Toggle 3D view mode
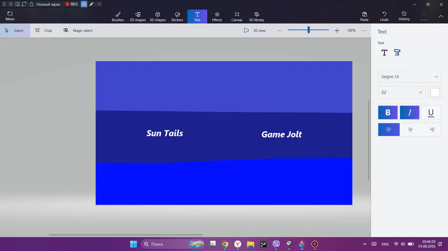 click(255, 30)
